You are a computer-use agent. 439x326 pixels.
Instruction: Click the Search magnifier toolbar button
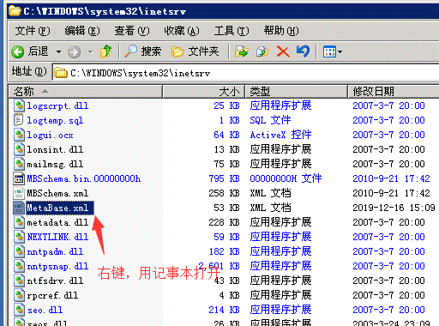pos(143,51)
